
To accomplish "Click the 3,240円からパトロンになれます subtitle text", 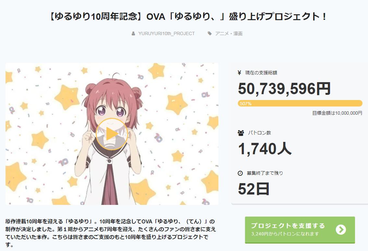I will click(285, 234).
